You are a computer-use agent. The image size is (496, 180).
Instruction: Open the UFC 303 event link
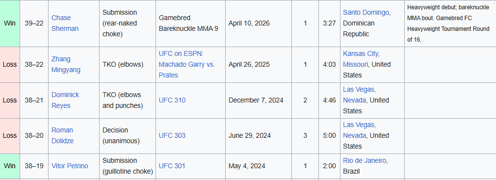pos(172,135)
